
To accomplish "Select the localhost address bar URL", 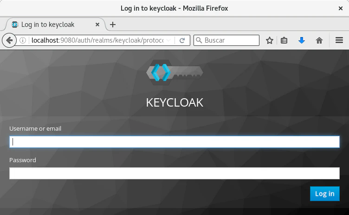I will 97,41.
